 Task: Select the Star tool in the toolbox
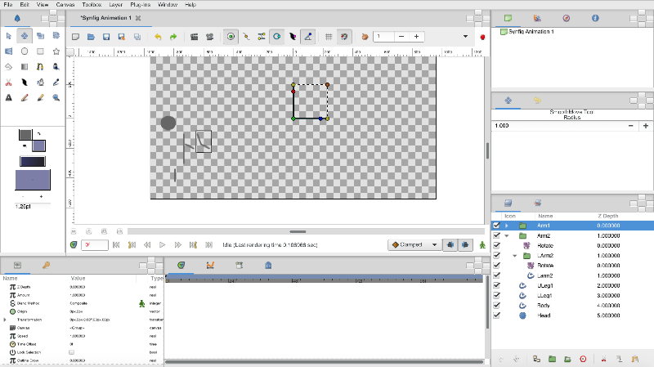[56, 51]
